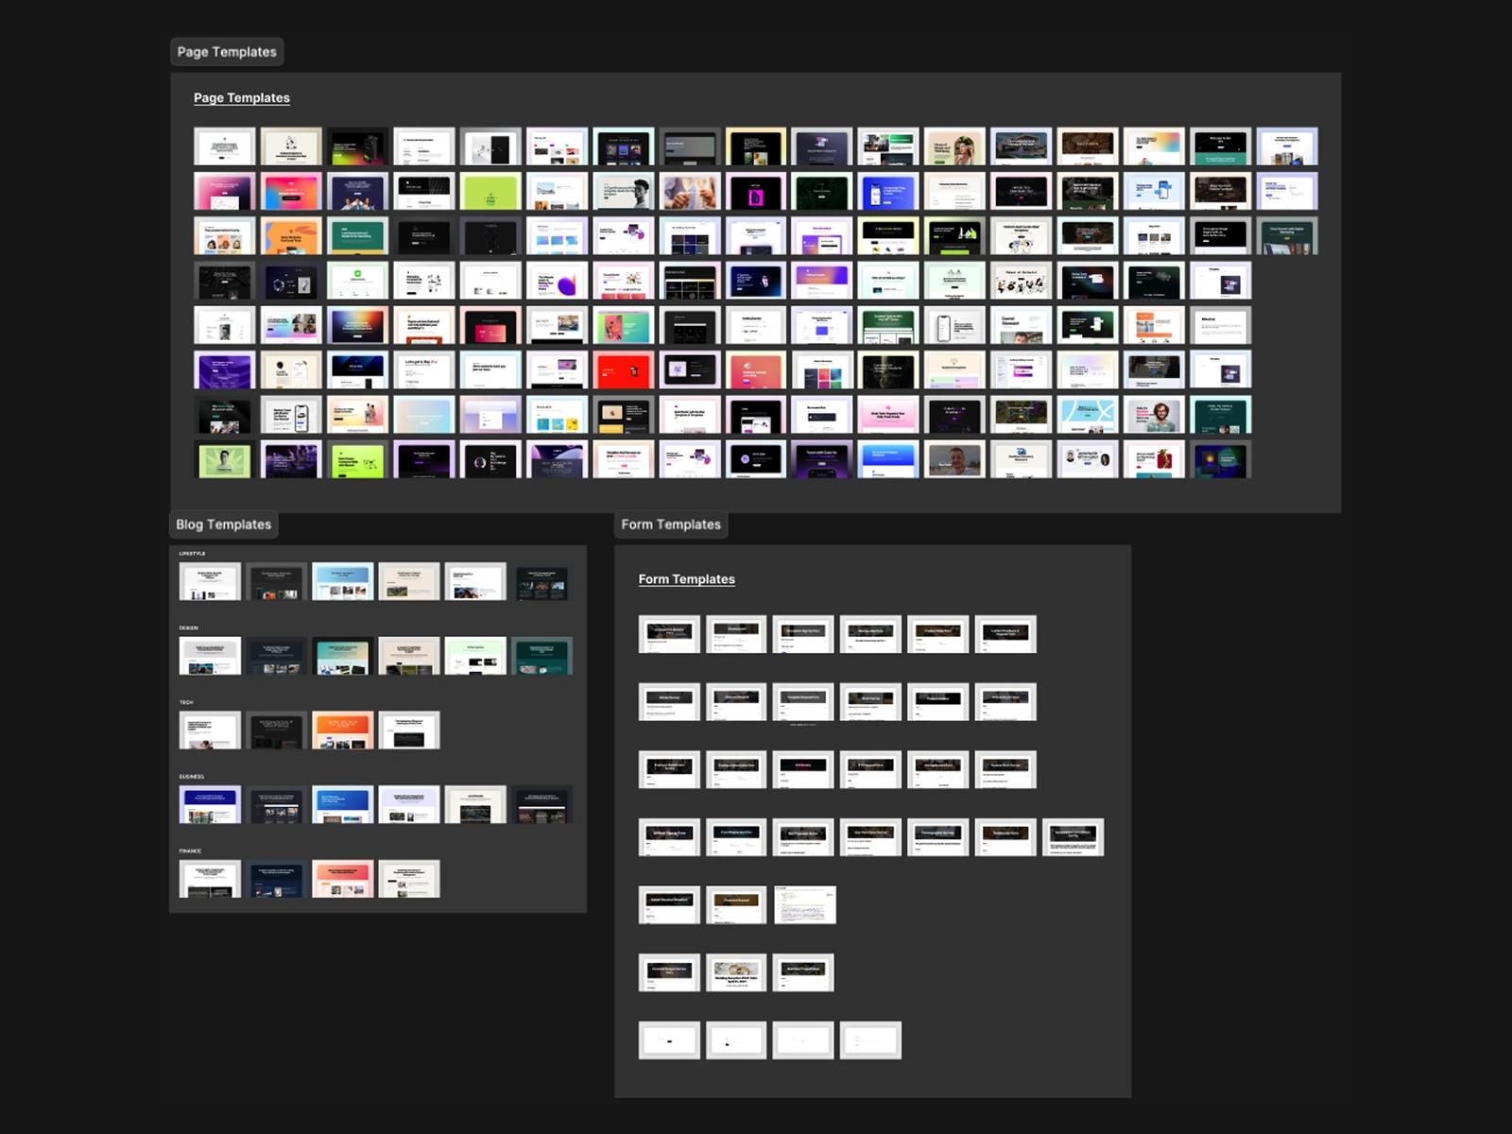Select the first template thumbnail in Page Templates

click(225, 146)
